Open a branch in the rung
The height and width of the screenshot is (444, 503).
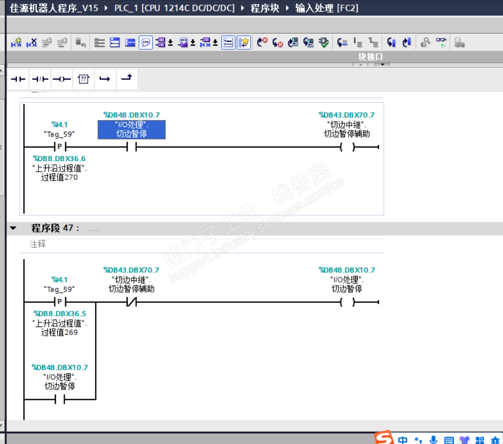(x=105, y=79)
